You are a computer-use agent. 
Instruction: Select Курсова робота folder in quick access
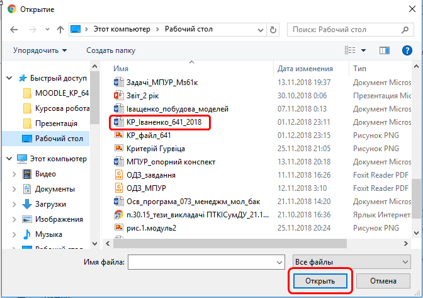62,108
